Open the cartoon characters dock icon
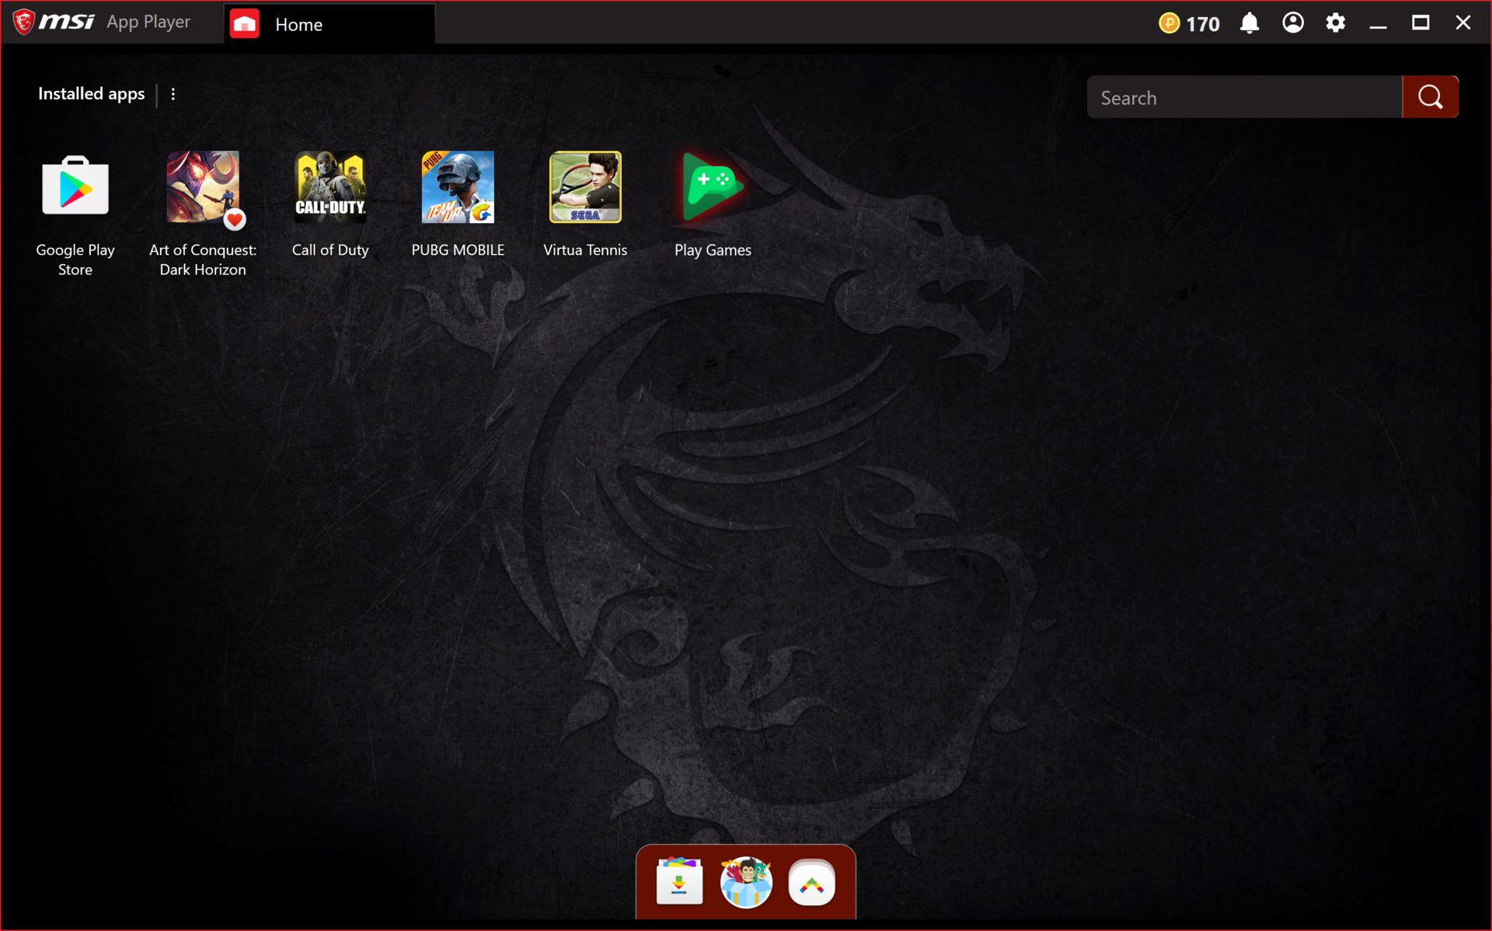This screenshot has height=931, width=1492. pos(746,883)
